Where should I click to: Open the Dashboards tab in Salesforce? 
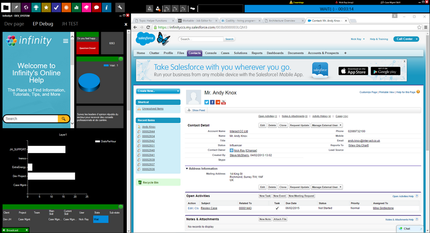tap(275, 53)
